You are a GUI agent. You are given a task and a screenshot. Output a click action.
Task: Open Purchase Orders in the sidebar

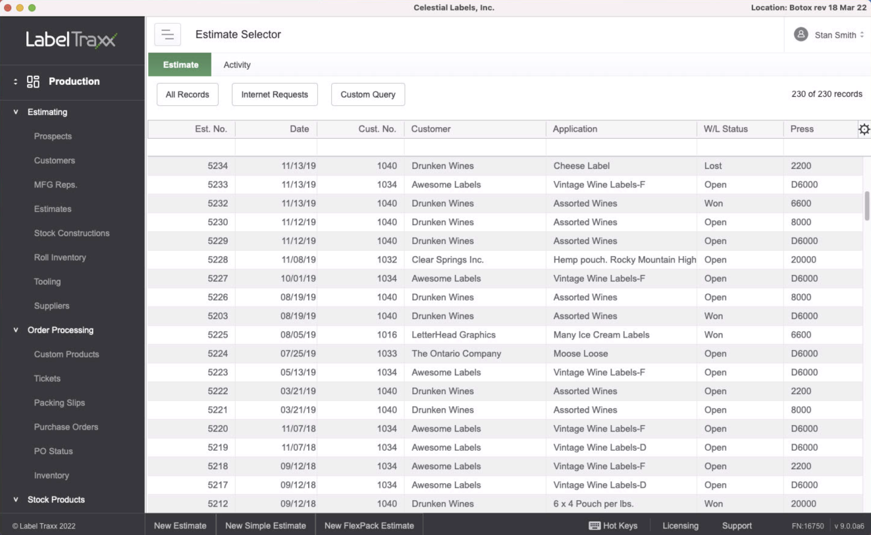click(x=66, y=427)
